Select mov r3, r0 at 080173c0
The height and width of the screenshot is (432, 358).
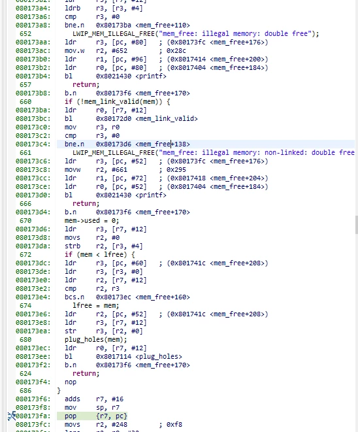[x=92, y=127]
